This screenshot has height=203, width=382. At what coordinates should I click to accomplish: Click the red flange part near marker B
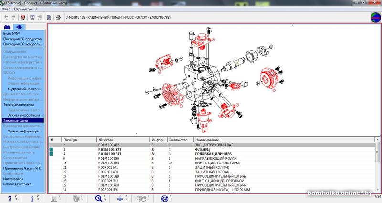tap(269, 78)
